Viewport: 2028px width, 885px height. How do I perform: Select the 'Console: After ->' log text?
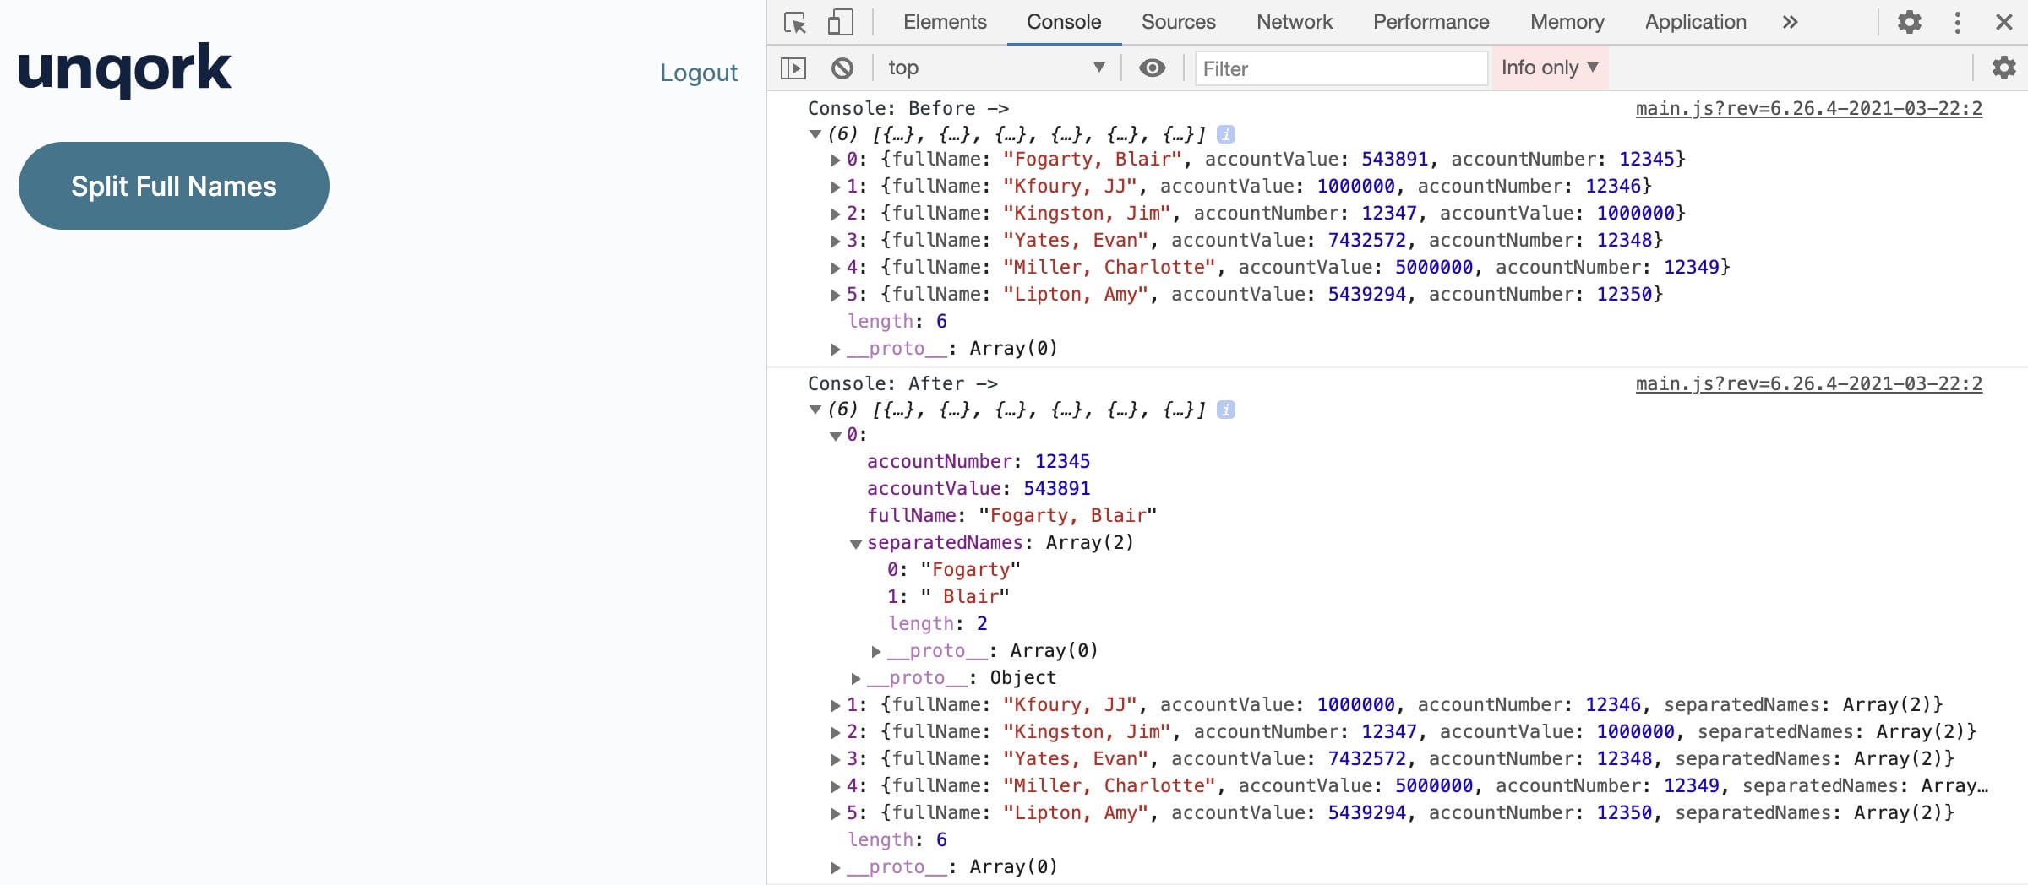pos(902,383)
